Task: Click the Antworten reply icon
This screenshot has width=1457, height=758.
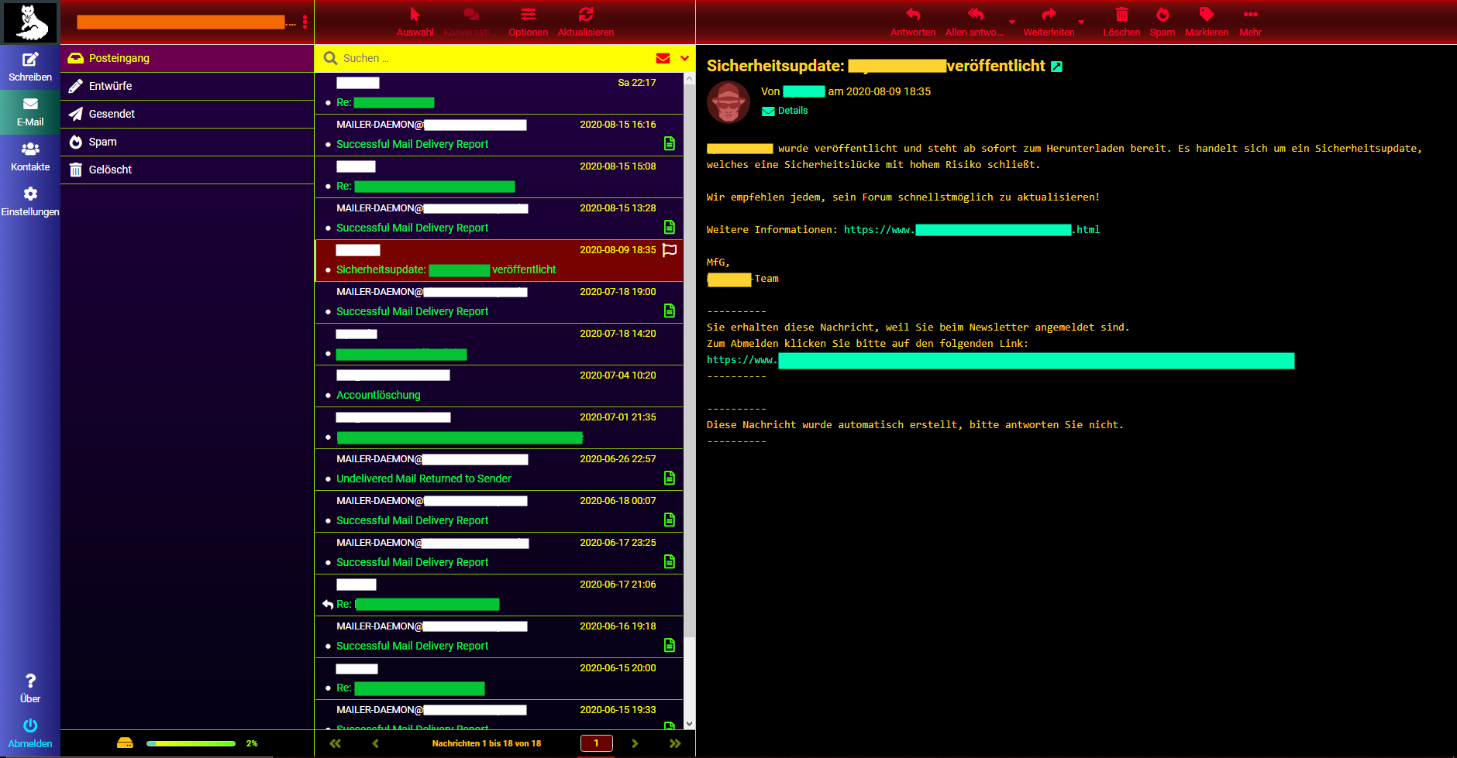Action: point(913,15)
